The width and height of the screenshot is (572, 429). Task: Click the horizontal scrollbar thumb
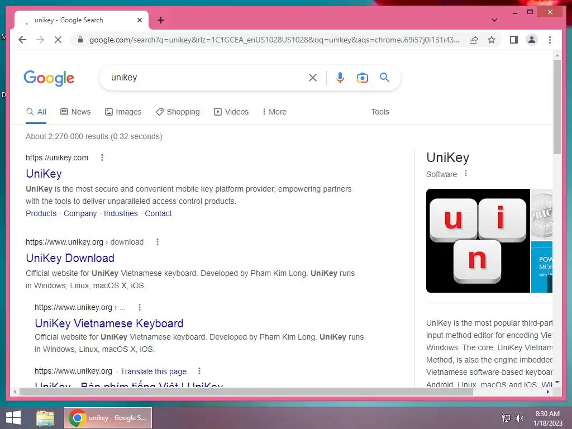click(246, 392)
